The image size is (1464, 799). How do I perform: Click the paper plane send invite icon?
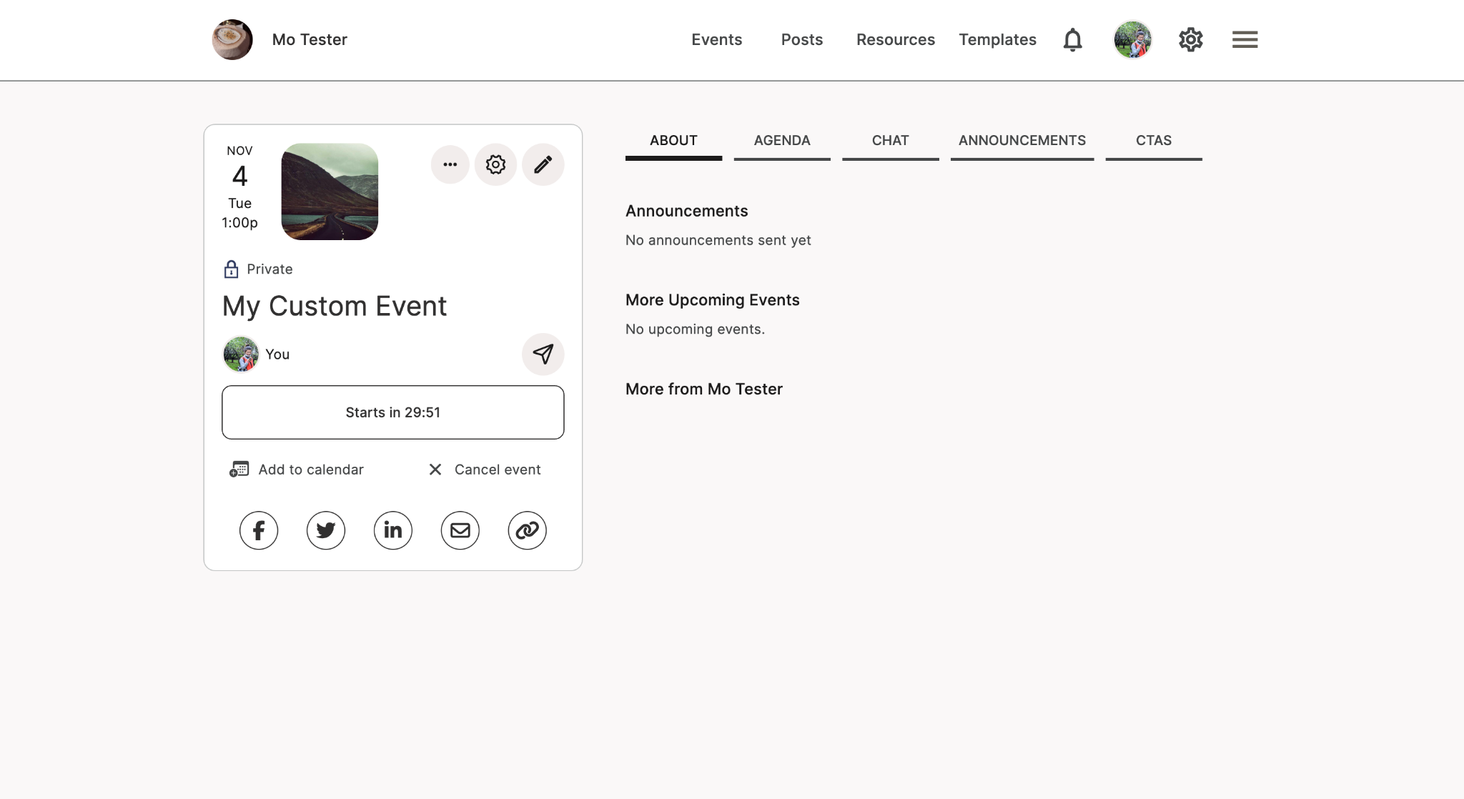point(543,354)
